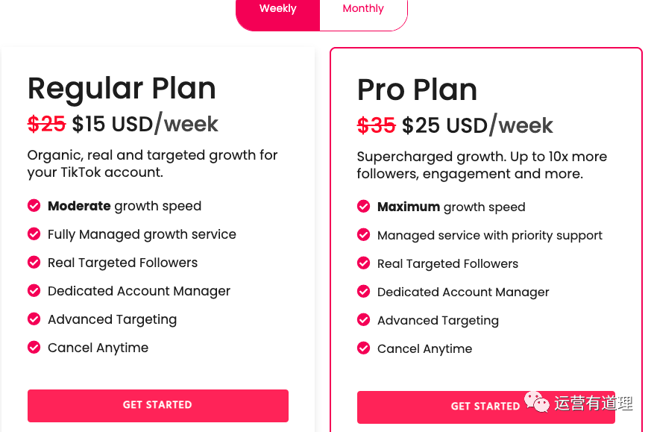Click the checkmark beside Advanced Targeting in Pro Plan

click(363, 320)
